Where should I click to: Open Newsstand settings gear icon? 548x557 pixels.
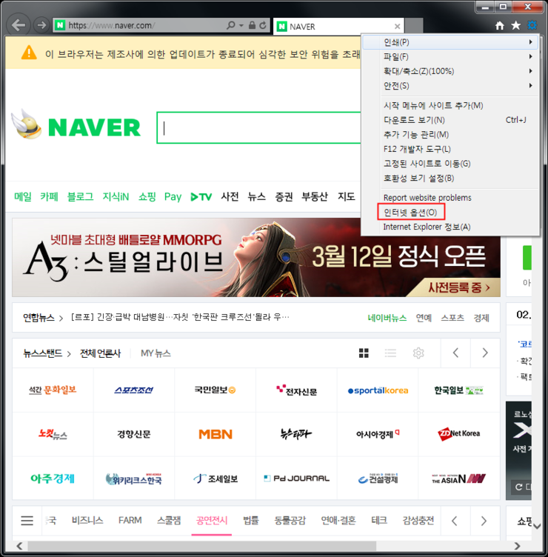point(418,353)
